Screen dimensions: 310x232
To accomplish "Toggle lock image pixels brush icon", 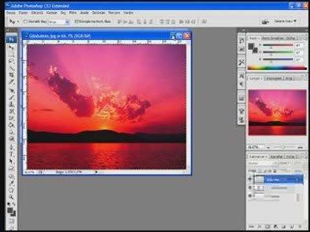I will click(x=265, y=171).
